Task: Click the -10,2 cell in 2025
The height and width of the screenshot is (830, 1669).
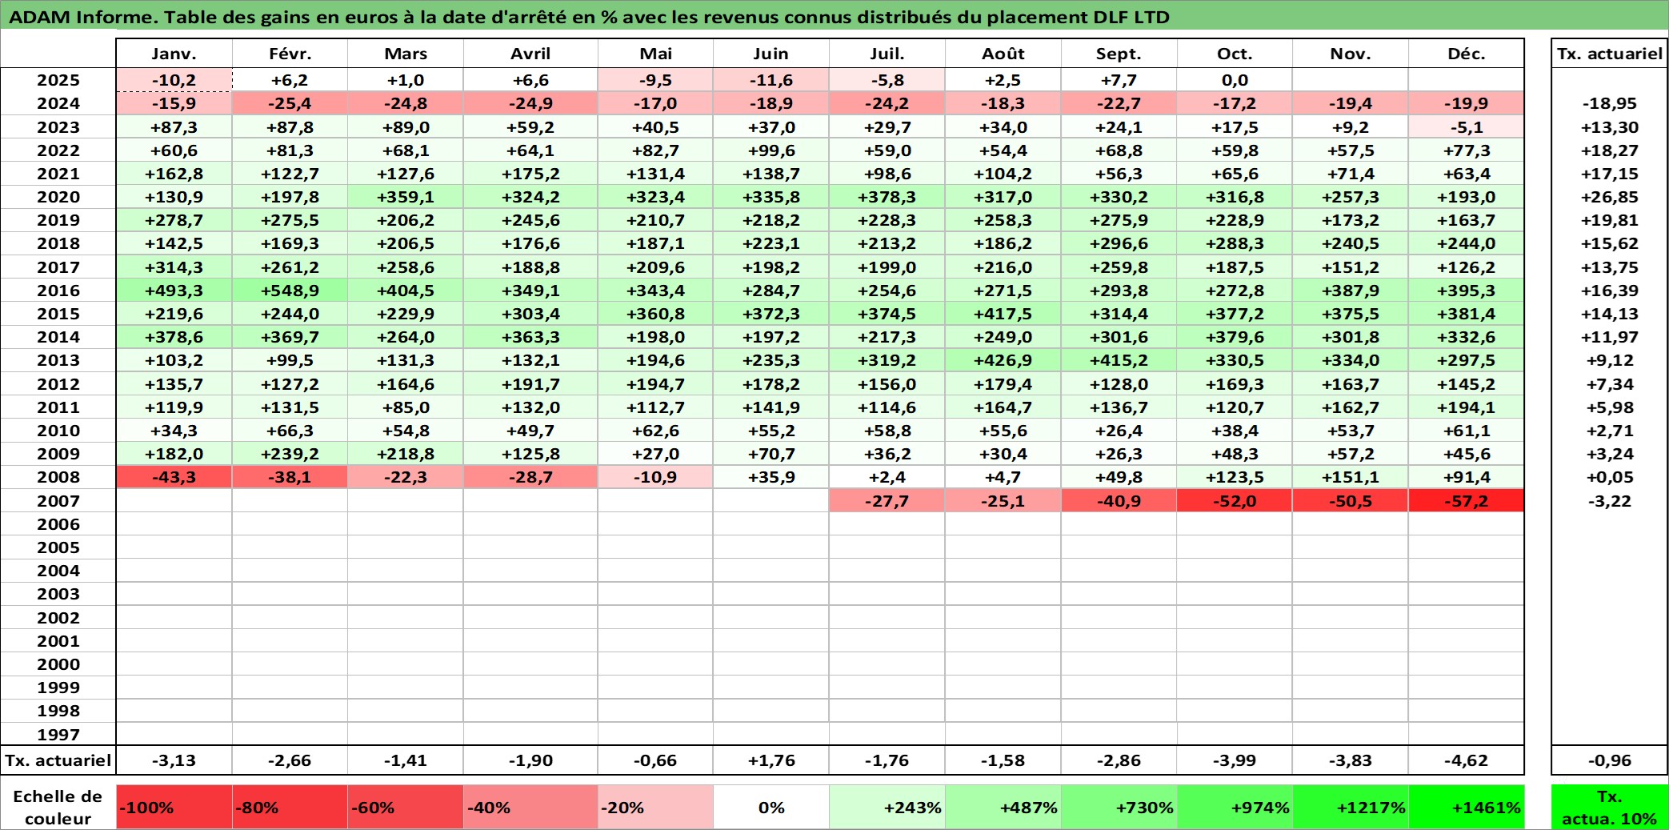Action: pos(174,80)
